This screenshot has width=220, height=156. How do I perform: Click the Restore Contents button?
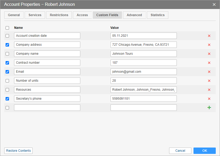tap(19, 151)
